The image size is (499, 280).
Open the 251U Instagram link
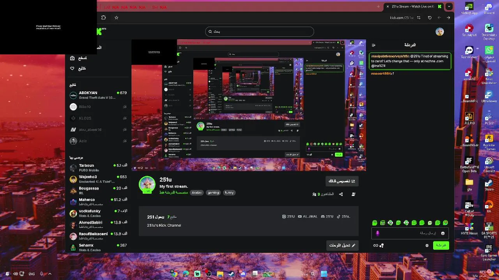click(x=288, y=216)
